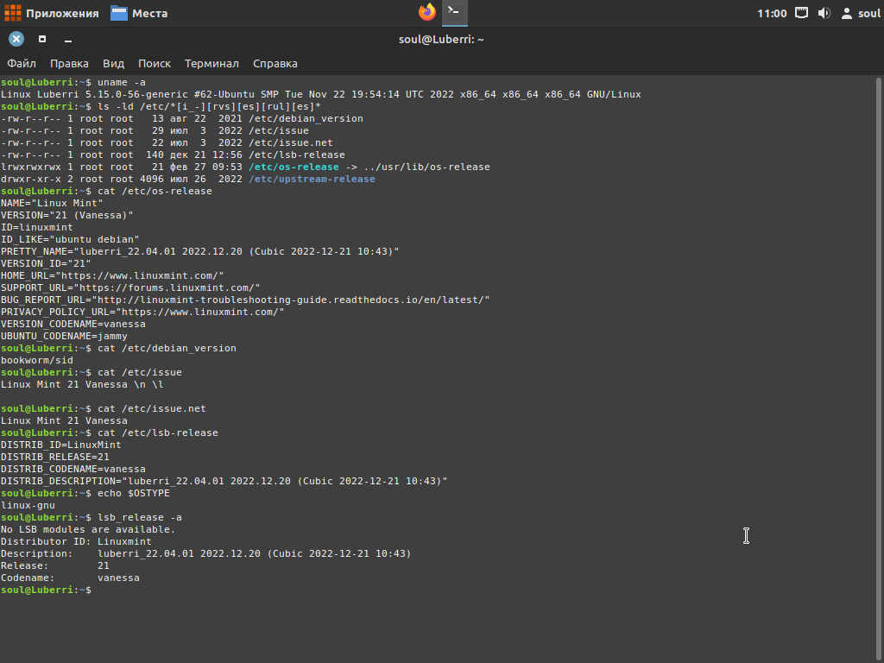This screenshot has height=663, width=884.
Task: Click the 11:00 clock in panel
Action: [771, 13]
